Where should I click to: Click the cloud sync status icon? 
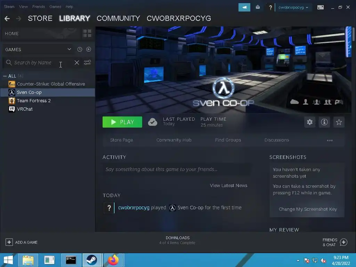coord(153,122)
